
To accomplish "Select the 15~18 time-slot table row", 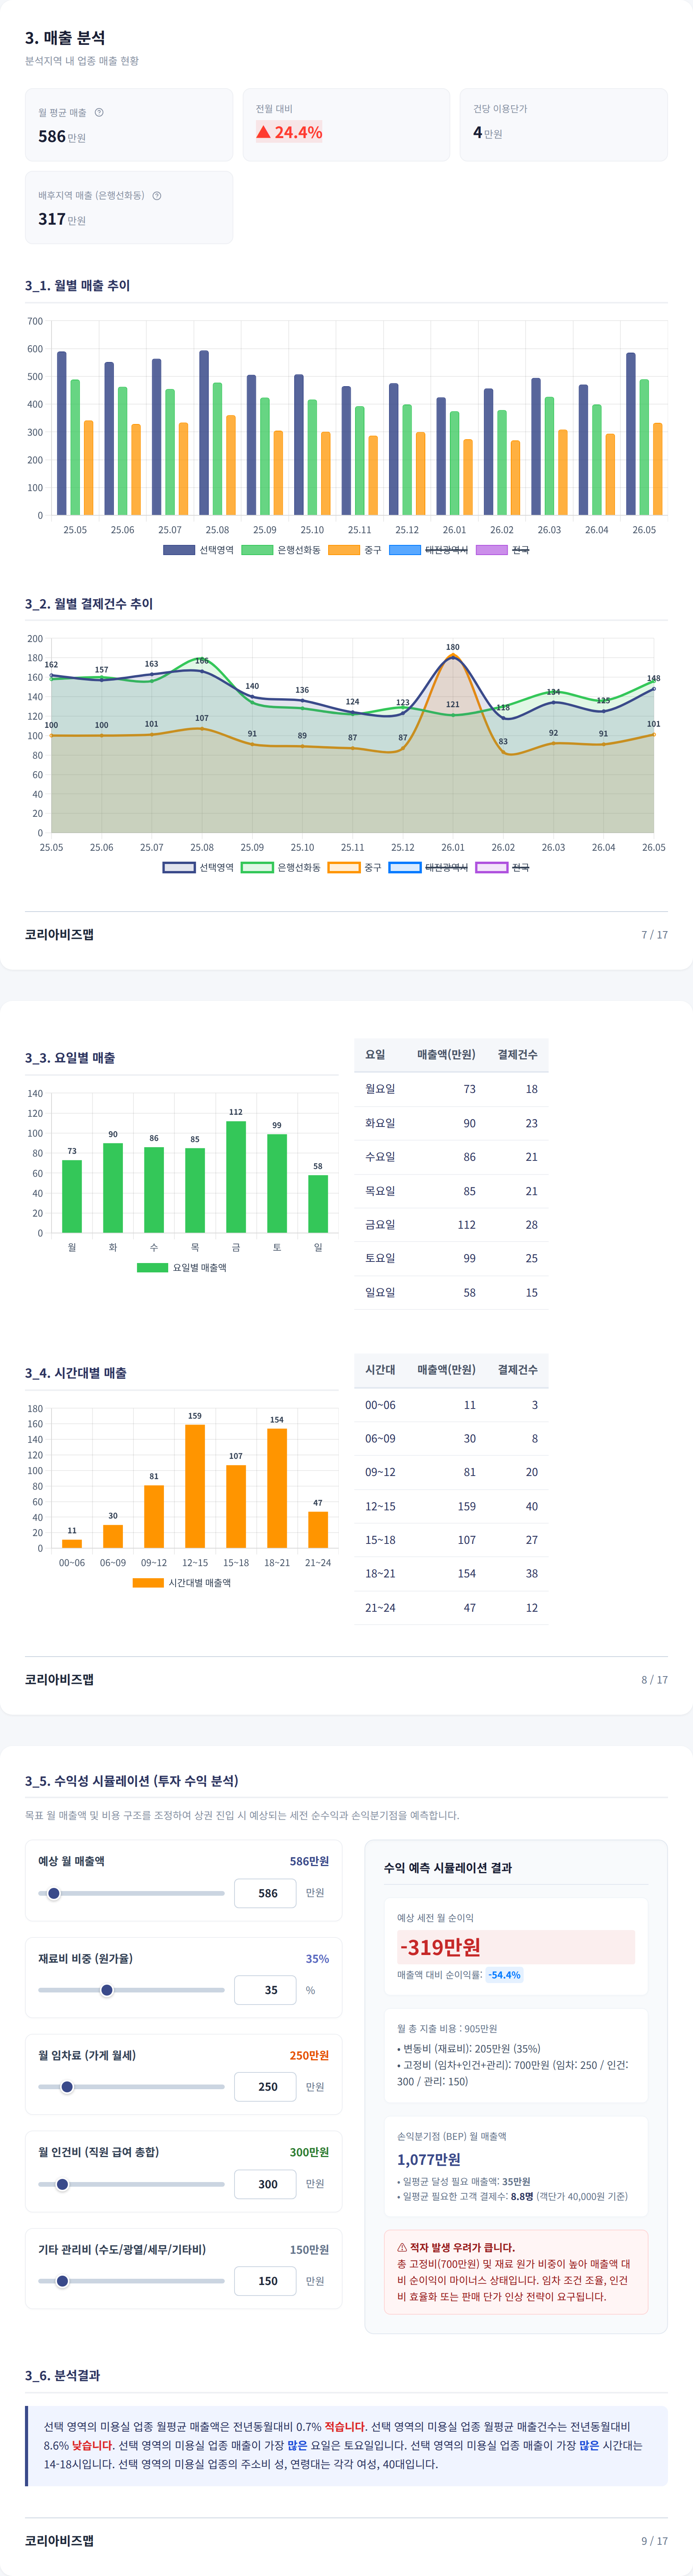I will tap(451, 1540).
